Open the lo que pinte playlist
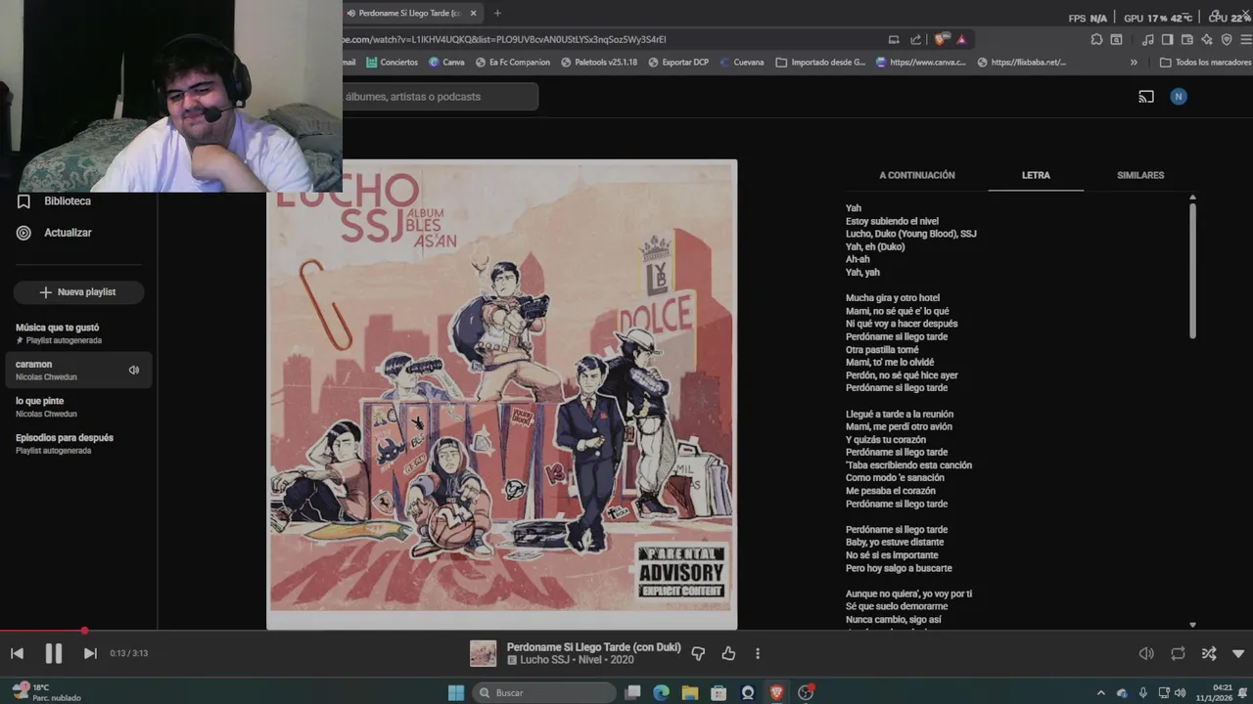Screen dimensions: 1253x704 click(78, 407)
